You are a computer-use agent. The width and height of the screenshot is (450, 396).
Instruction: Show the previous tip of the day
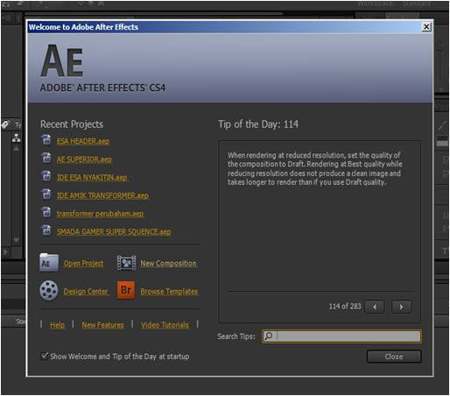(375, 307)
